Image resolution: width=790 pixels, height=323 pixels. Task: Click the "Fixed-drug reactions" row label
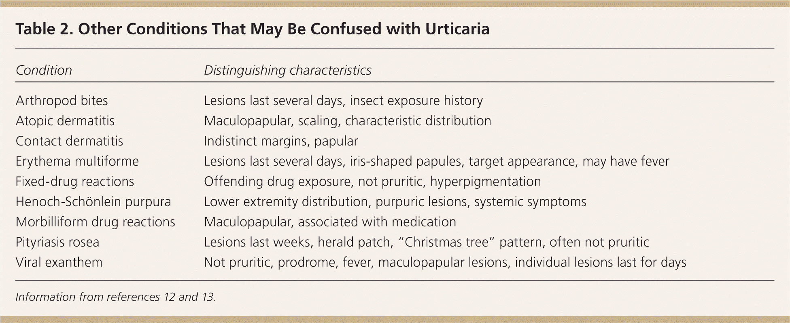(x=74, y=182)
